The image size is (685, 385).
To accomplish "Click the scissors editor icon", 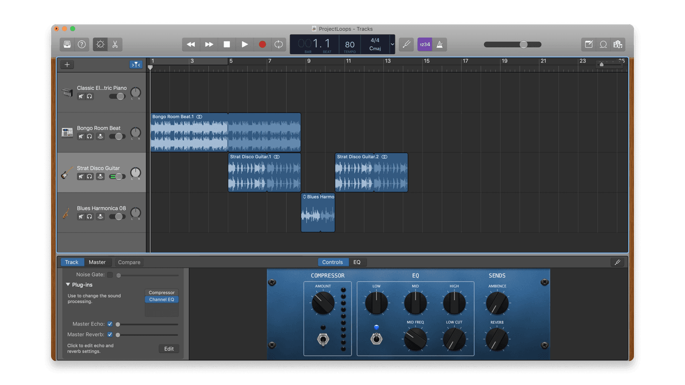I will (115, 44).
